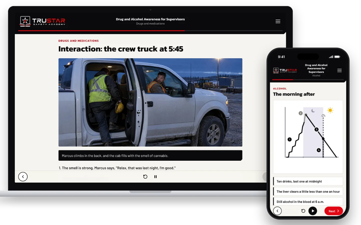The image size is (361, 225).
Task: Open the hamburger menu on the phone
Action: pyautogui.click(x=339, y=71)
